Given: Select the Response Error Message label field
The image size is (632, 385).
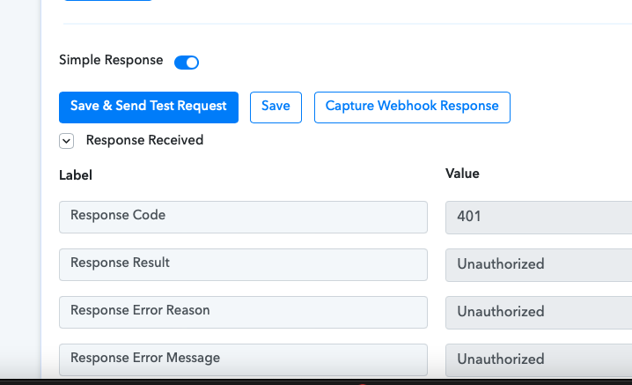Looking at the screenshot, I should 243,360.
